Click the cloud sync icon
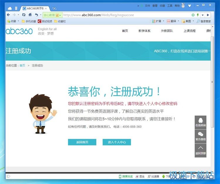 pos(10,9)
